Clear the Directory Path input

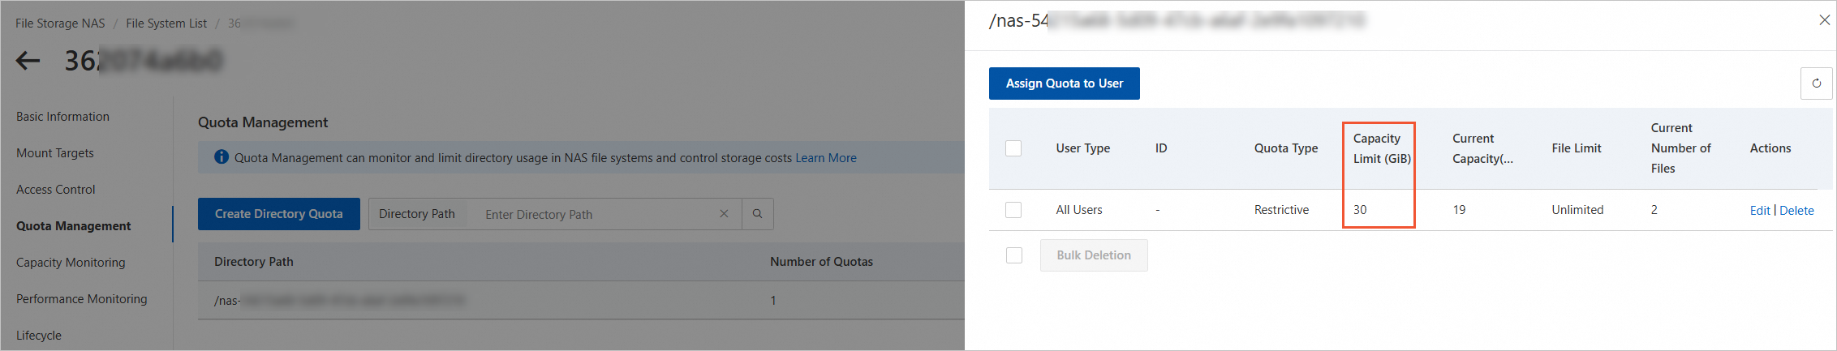pos(724,214)
